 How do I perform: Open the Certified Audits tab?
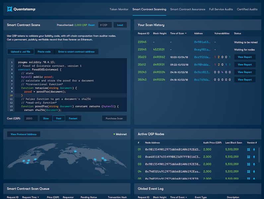click(x=247, y=9)
